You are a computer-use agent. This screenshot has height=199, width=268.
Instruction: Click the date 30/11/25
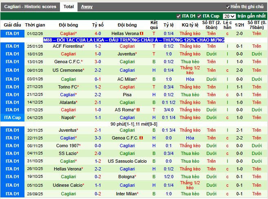[x=35, y=130]
